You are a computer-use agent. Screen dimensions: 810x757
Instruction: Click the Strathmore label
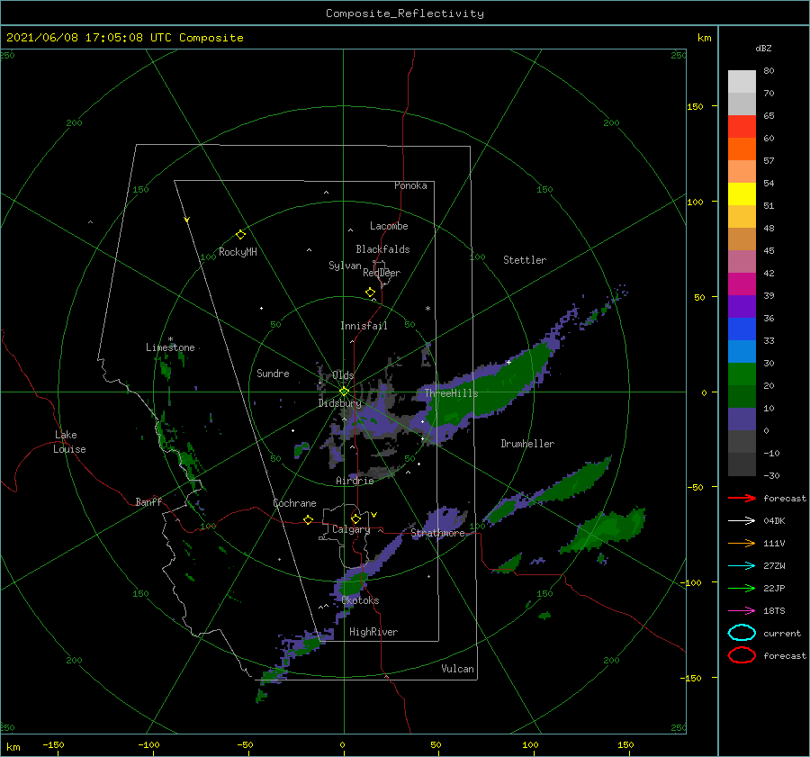pos(438,533)
